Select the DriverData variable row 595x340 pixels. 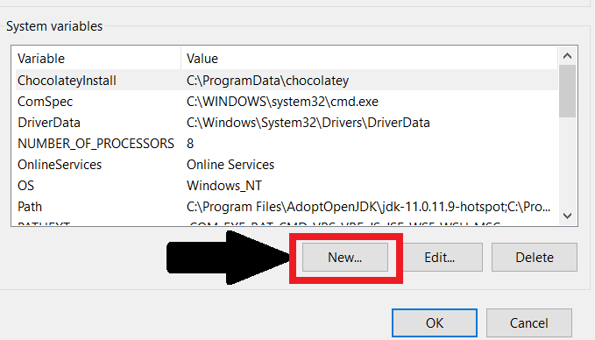pyautogui.click(x=287, y=123)
